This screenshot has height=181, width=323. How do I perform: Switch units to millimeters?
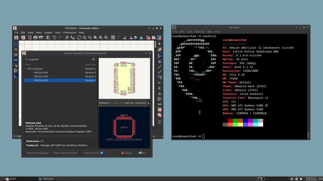(x=16, y=60)
